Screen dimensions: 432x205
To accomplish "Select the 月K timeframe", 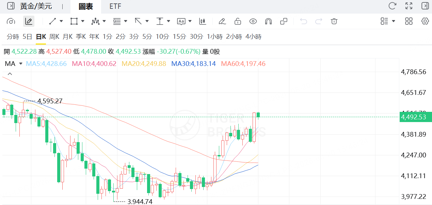I will 68,37.
